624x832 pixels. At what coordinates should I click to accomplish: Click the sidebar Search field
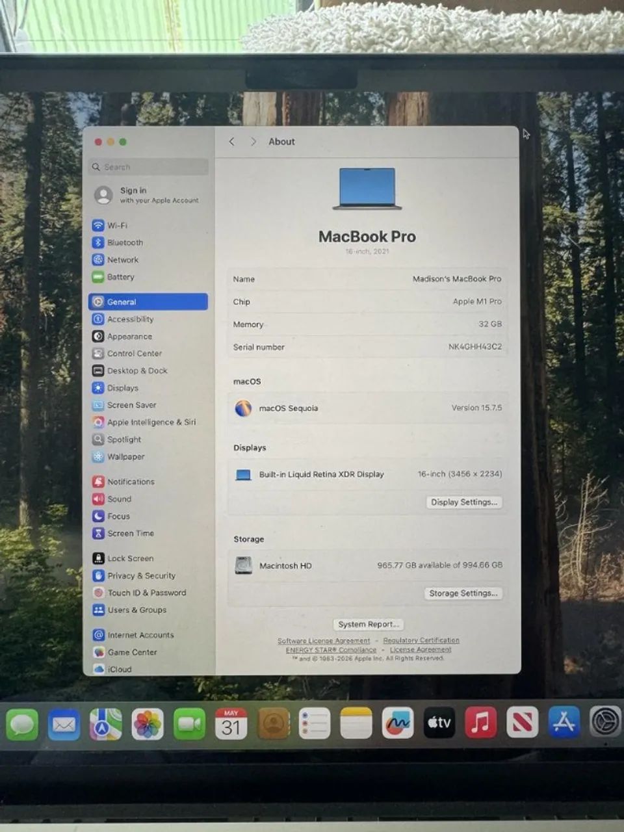148,167
